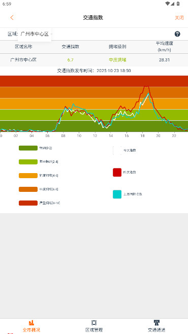Tap the 交通通道 icon
The image size is (188, 334).
tap(156, 322)
